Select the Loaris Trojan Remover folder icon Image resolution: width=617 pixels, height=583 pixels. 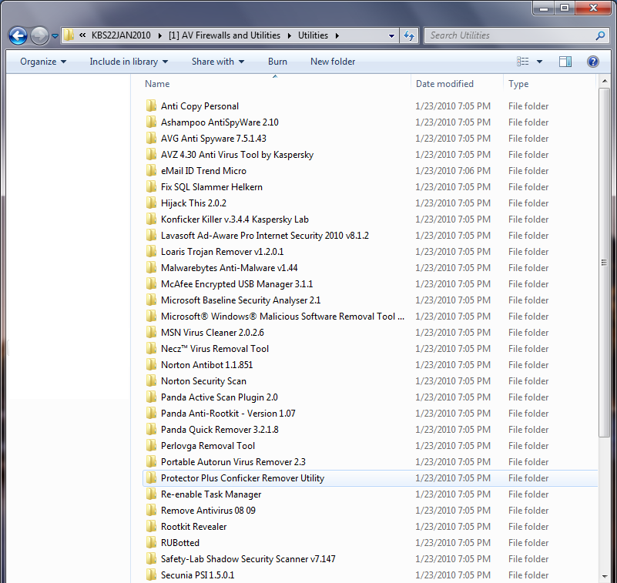click(151, 251)
